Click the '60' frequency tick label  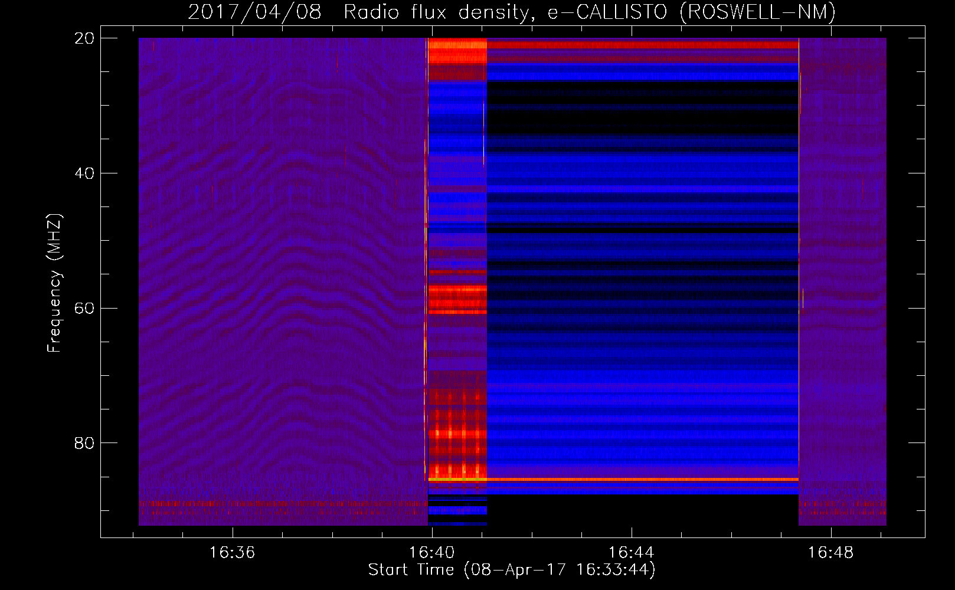coord(84,309)
